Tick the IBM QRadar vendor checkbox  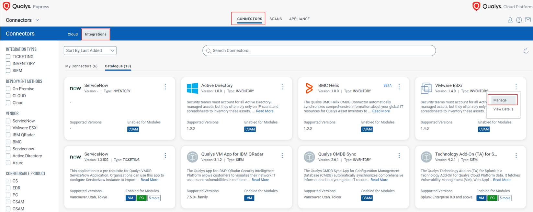[8, 135]
